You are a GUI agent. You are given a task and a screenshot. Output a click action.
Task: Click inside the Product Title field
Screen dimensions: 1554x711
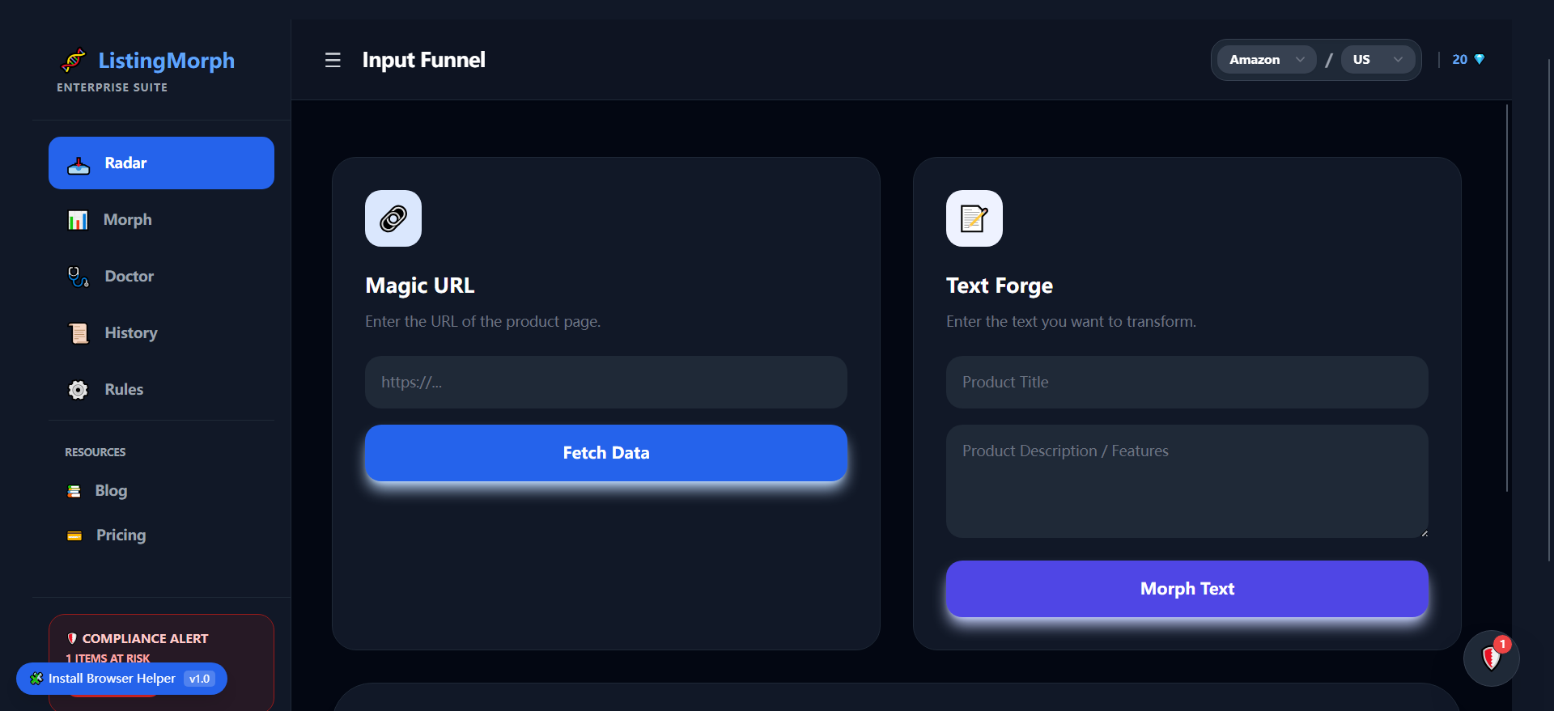coord(1187,382)
